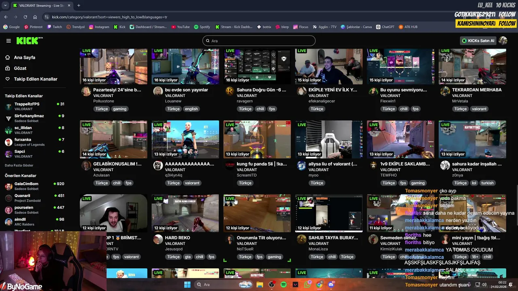Open the ChatGPT bookmark
The height and width of the screenshot is (291, 518).
tap(385, 27)
